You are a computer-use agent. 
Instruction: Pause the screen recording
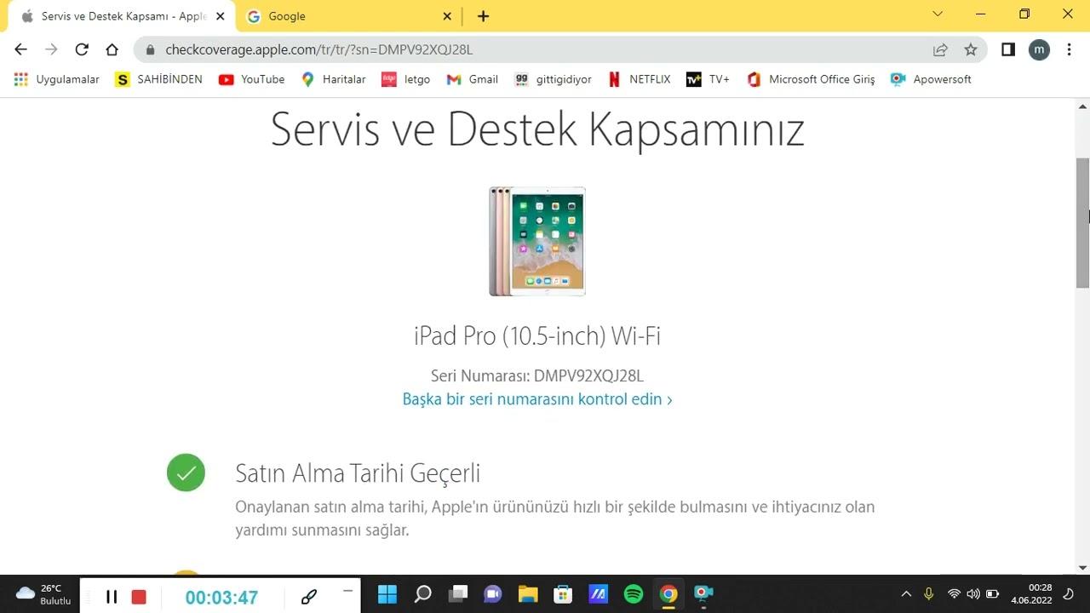[112, 597]
